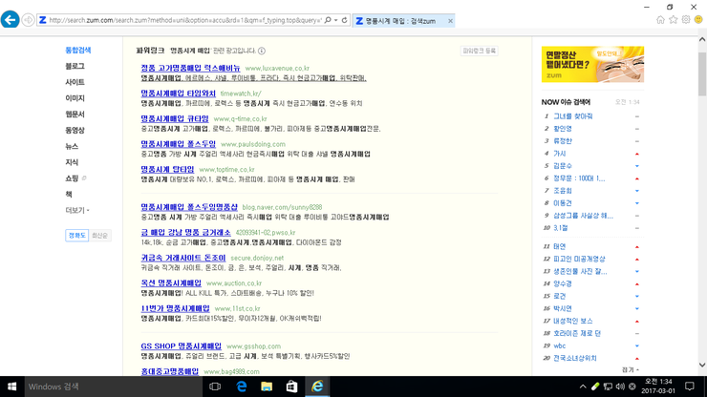Open the 명품시계 탑타임 result link
Screen dimensions: 707x397
[167, 170]
